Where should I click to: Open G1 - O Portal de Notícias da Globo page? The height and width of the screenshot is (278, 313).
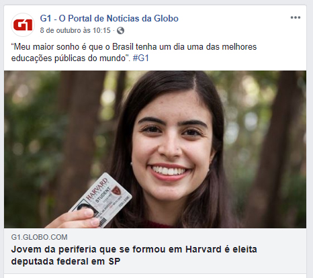[x=109, y=18]
